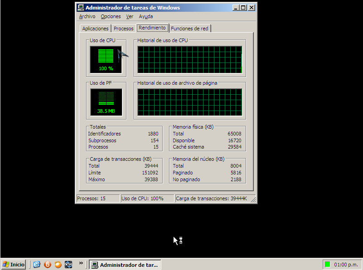Click the Uso de PF meter
The image size is (363, 270).
click(106, 102)
